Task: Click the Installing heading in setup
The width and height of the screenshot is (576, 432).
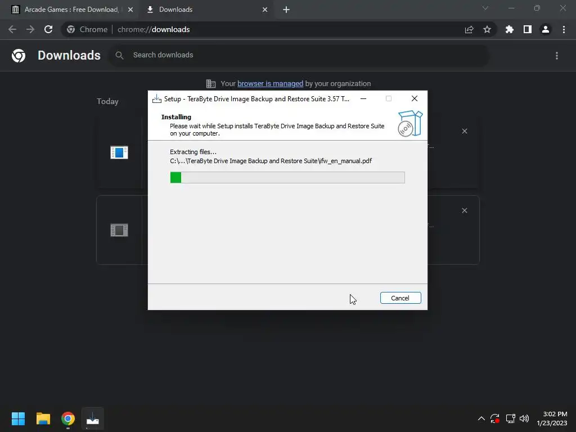Action: click(176, 117)
